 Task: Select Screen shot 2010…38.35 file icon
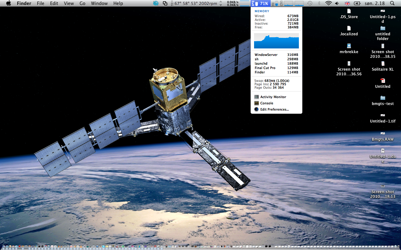tap(383, 51)
